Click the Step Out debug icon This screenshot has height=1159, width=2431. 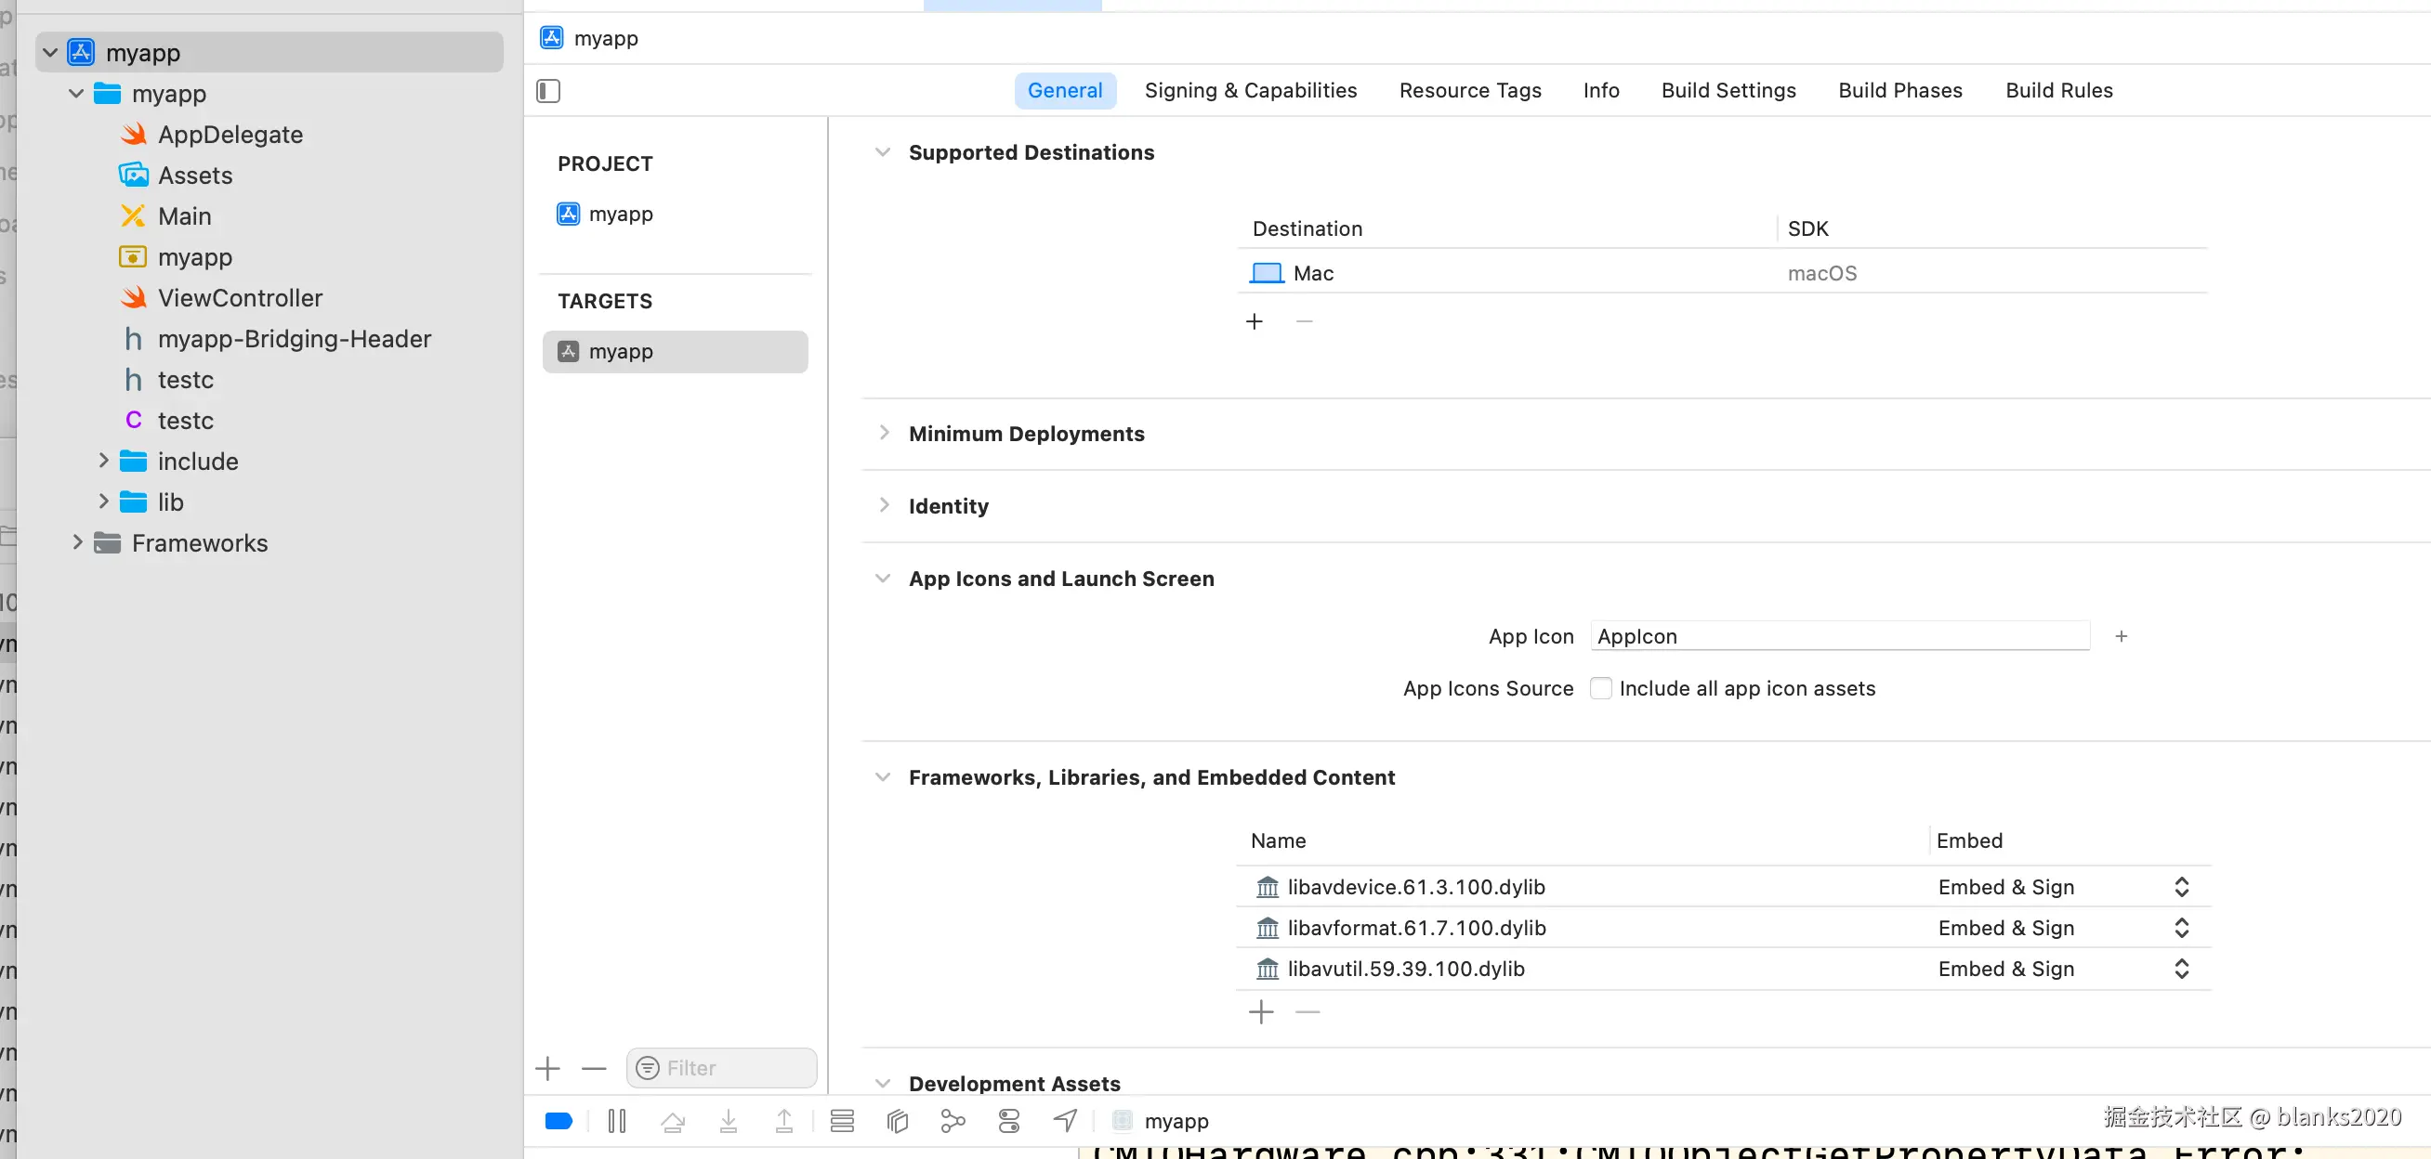[784, 1120]
